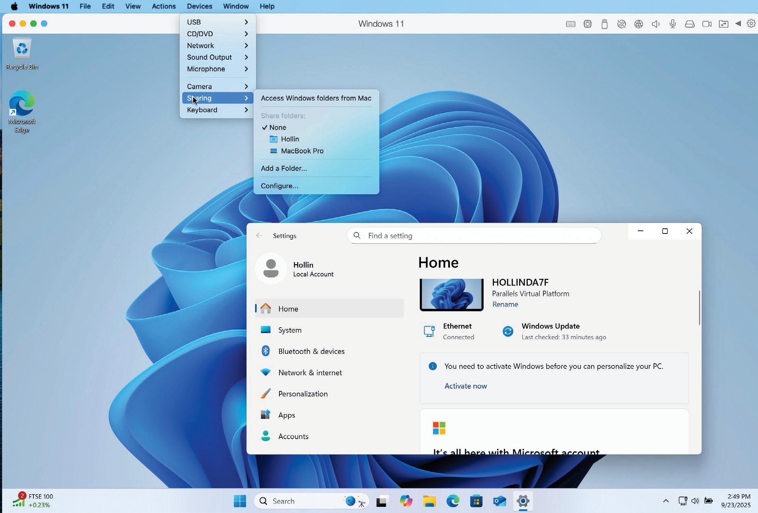Open Outlook from the taskbar
Image resolution: width=758 pixels, height=513 pixels.
click(500, 501)
